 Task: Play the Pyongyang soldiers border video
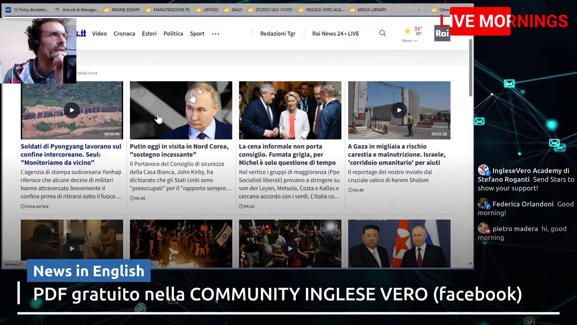pyautogui.click(x=72, y=110)
